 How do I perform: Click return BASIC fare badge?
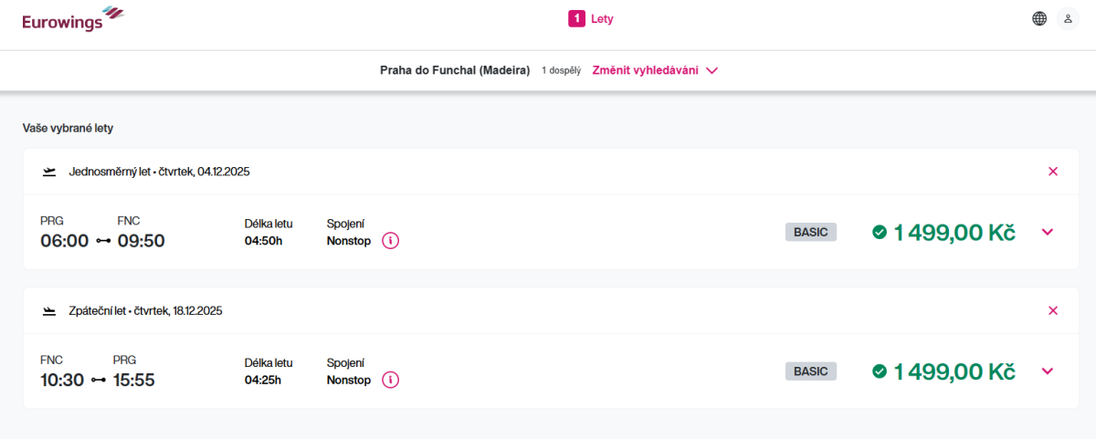[810, 371]
